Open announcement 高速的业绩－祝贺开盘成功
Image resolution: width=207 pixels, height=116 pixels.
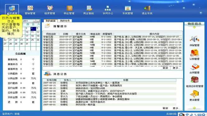(x=110, y=102)
